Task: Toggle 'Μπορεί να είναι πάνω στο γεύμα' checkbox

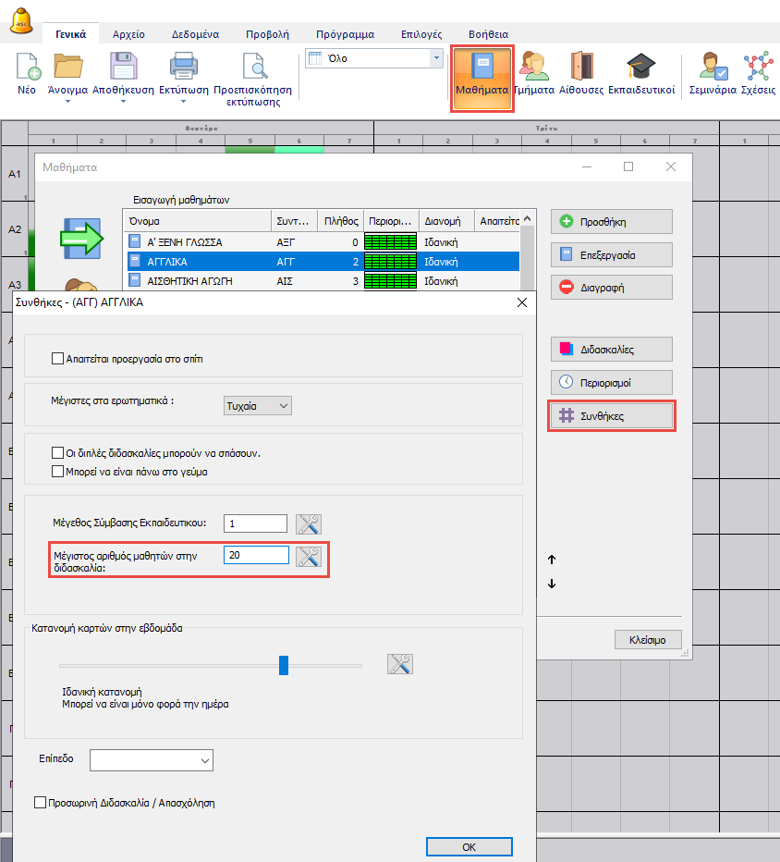Action: tap(58, 471)
